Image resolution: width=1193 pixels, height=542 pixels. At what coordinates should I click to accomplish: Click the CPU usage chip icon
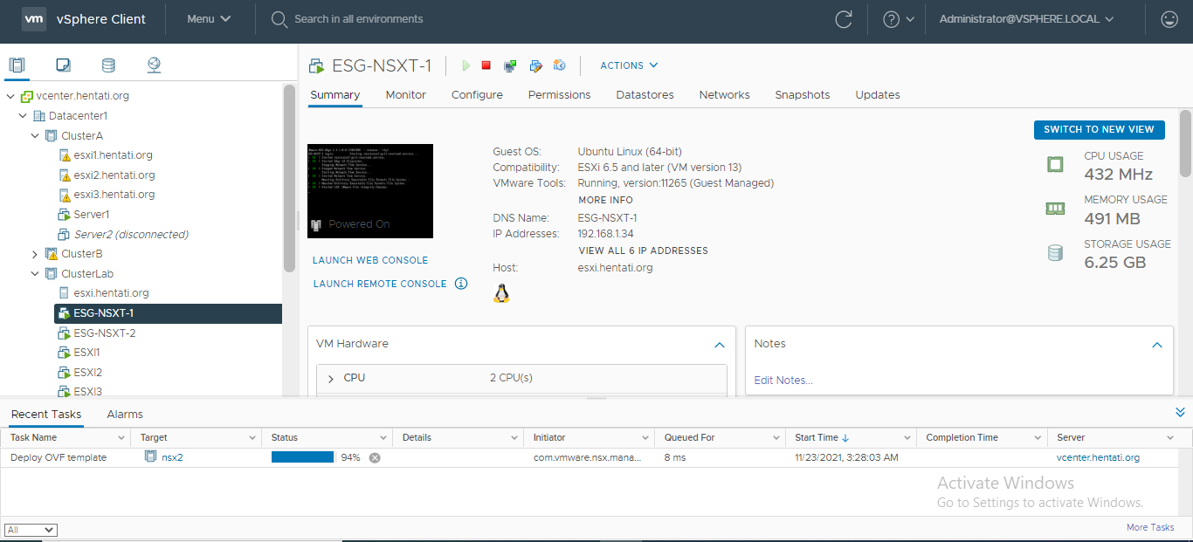(x=1055, y=164)
